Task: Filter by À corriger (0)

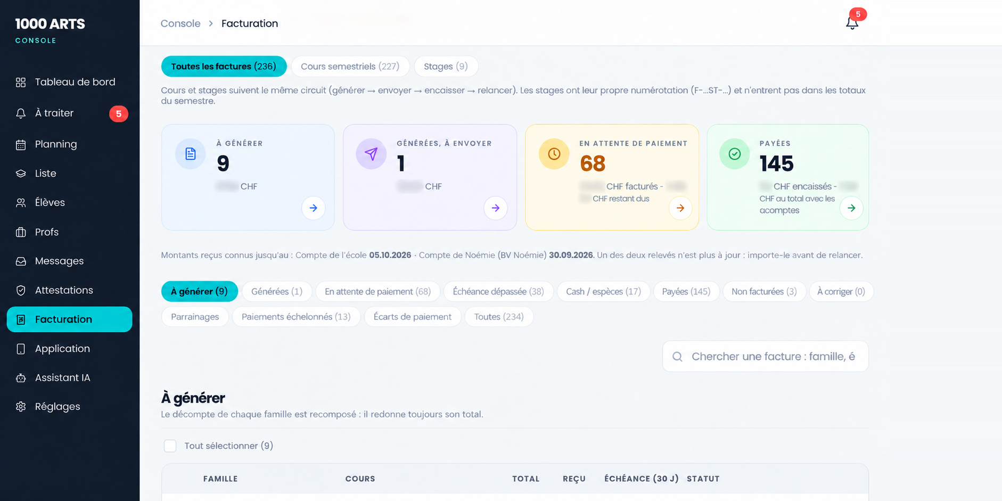Action: tap(841, 291)
